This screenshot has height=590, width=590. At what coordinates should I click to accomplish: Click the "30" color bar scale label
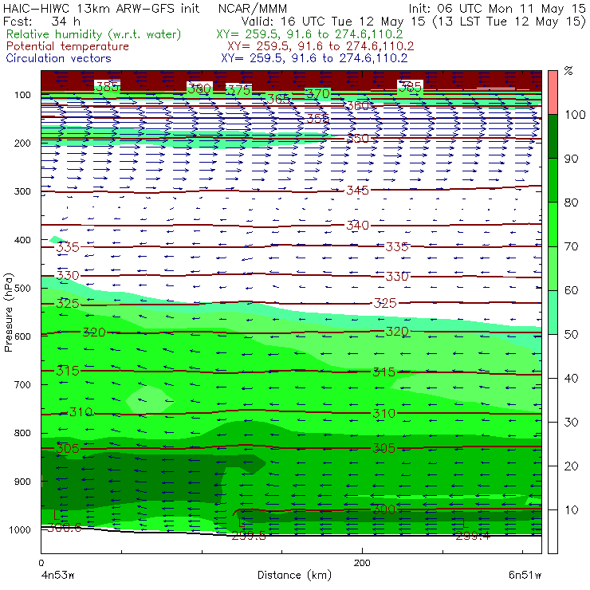(571, 422)
